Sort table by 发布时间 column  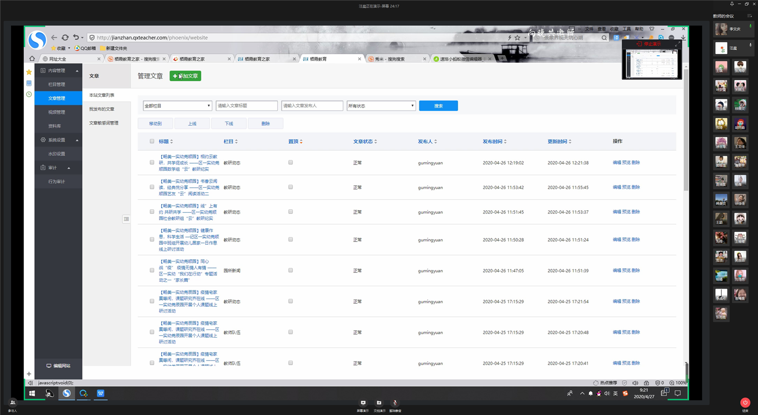495,142
